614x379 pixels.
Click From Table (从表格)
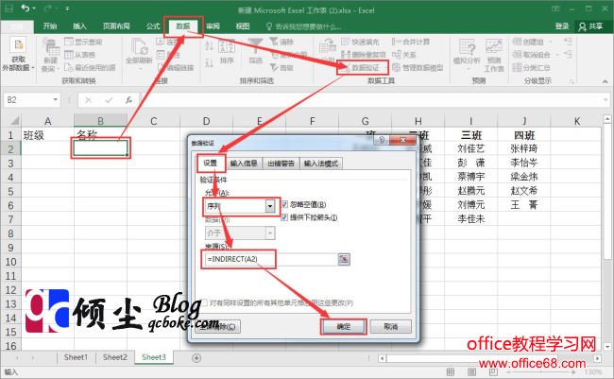tap(80, 55)
